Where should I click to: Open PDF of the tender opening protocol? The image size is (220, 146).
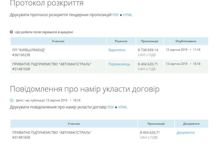click(116, 15)
